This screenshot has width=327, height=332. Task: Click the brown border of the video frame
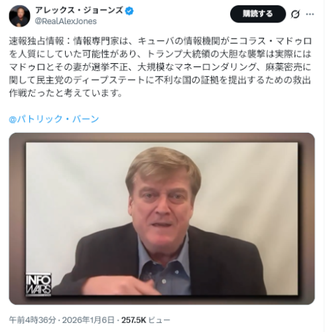click(17, 218)
